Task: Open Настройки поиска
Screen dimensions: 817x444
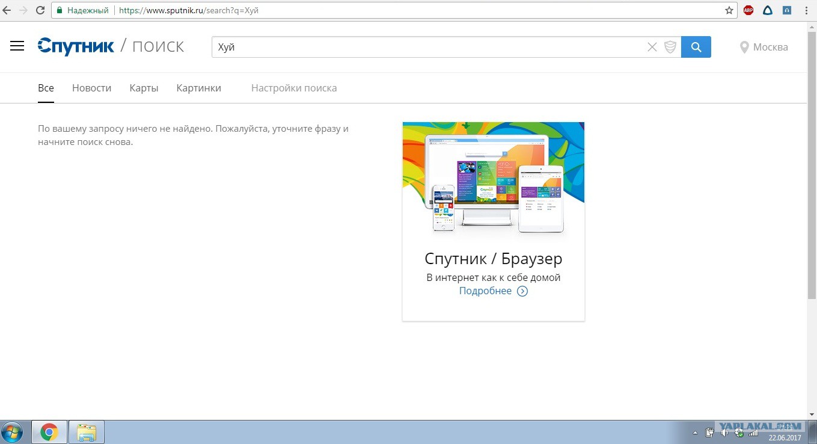Action: click(294, 88)
